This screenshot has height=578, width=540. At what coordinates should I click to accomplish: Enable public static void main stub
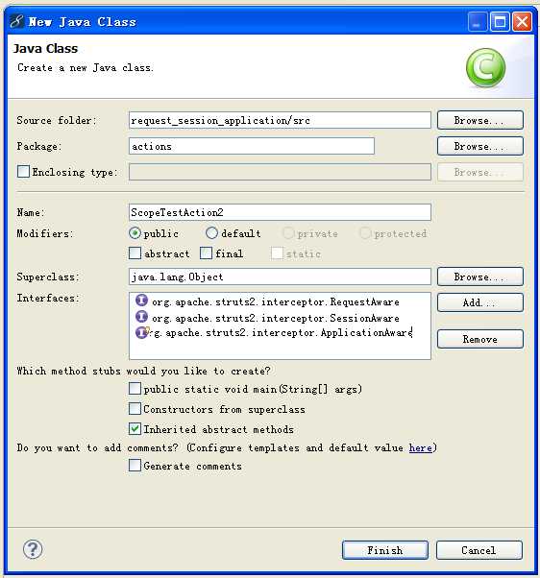pos(135,389)
